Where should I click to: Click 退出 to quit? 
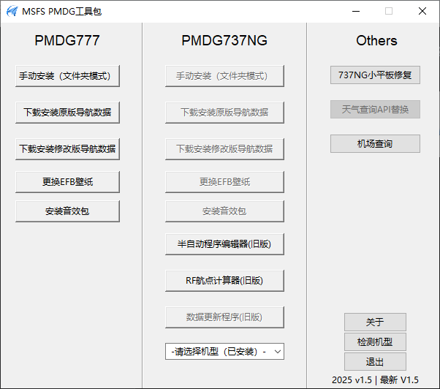pos(375,362)
